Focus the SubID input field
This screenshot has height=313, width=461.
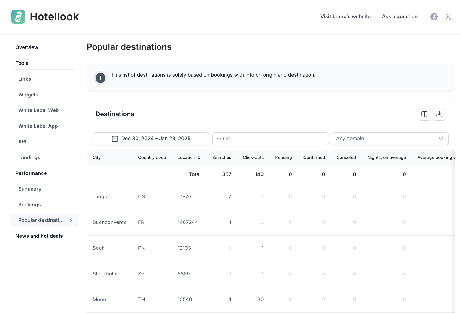tap(270, 139)
